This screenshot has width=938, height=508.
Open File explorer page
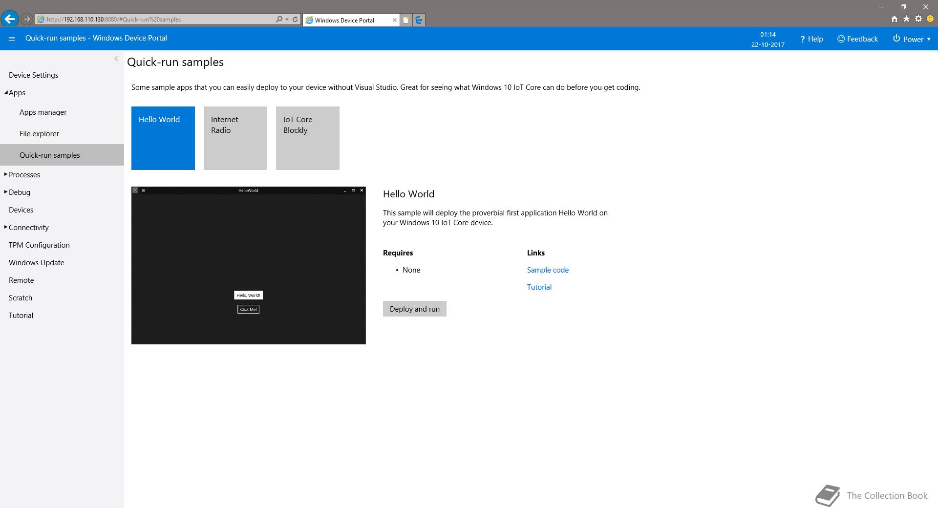point(39,134)
